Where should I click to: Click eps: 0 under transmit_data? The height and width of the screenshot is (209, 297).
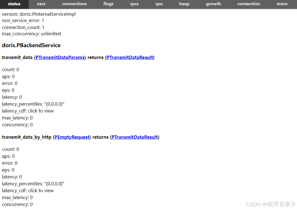pos(8,90)
